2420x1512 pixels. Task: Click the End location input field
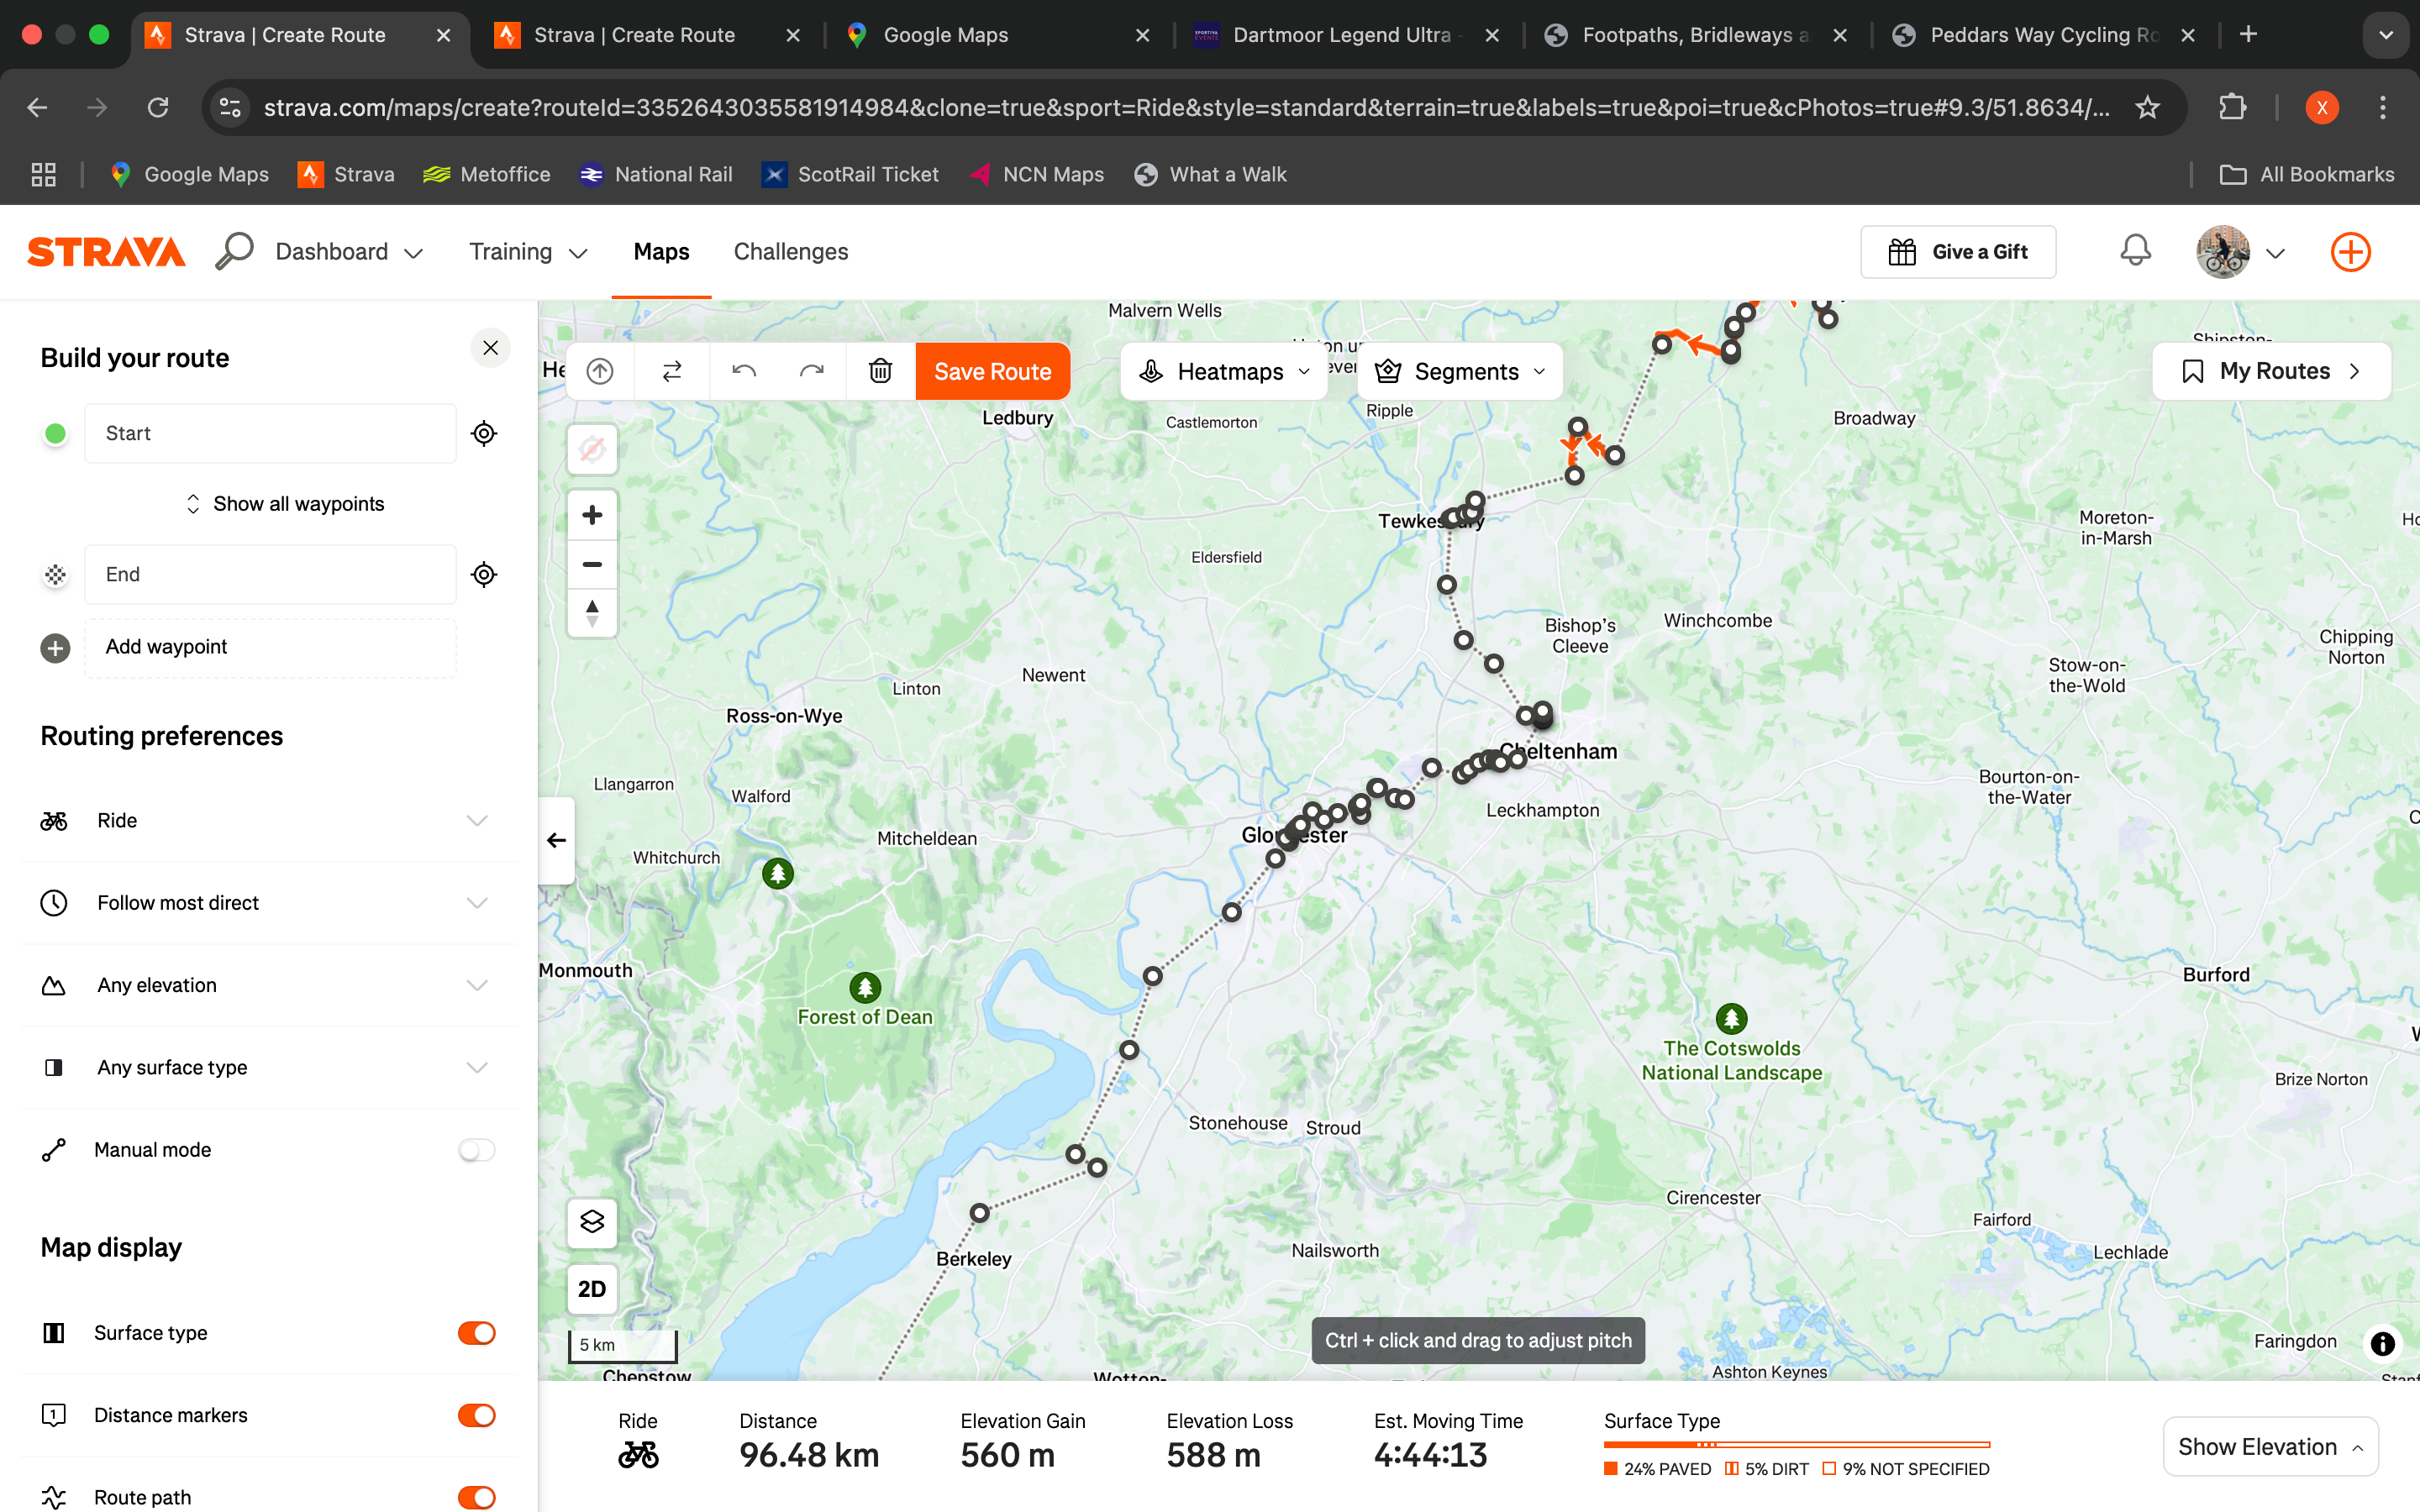coord(270,574)
